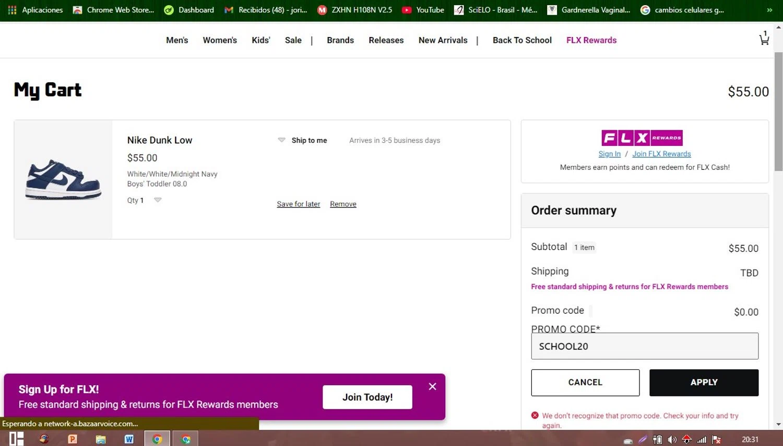The width and height of the screenshot is (783, 446).
Task: Open Brands navigation menu
Action: (340, 40)
